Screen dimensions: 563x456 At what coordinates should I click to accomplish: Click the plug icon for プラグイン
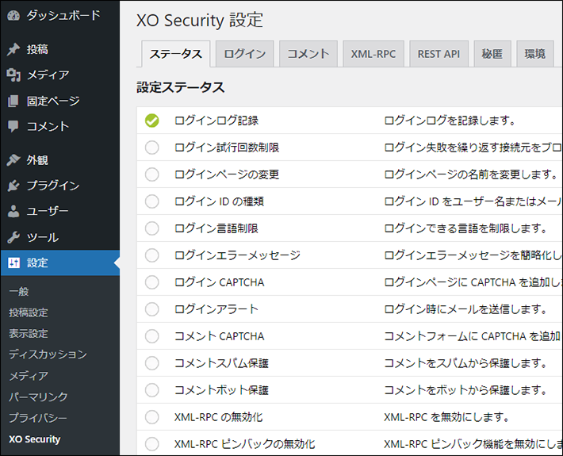click(13, 186)
